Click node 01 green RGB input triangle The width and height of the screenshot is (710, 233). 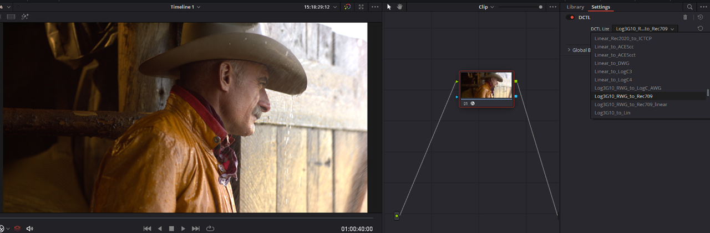pos(457,81)
